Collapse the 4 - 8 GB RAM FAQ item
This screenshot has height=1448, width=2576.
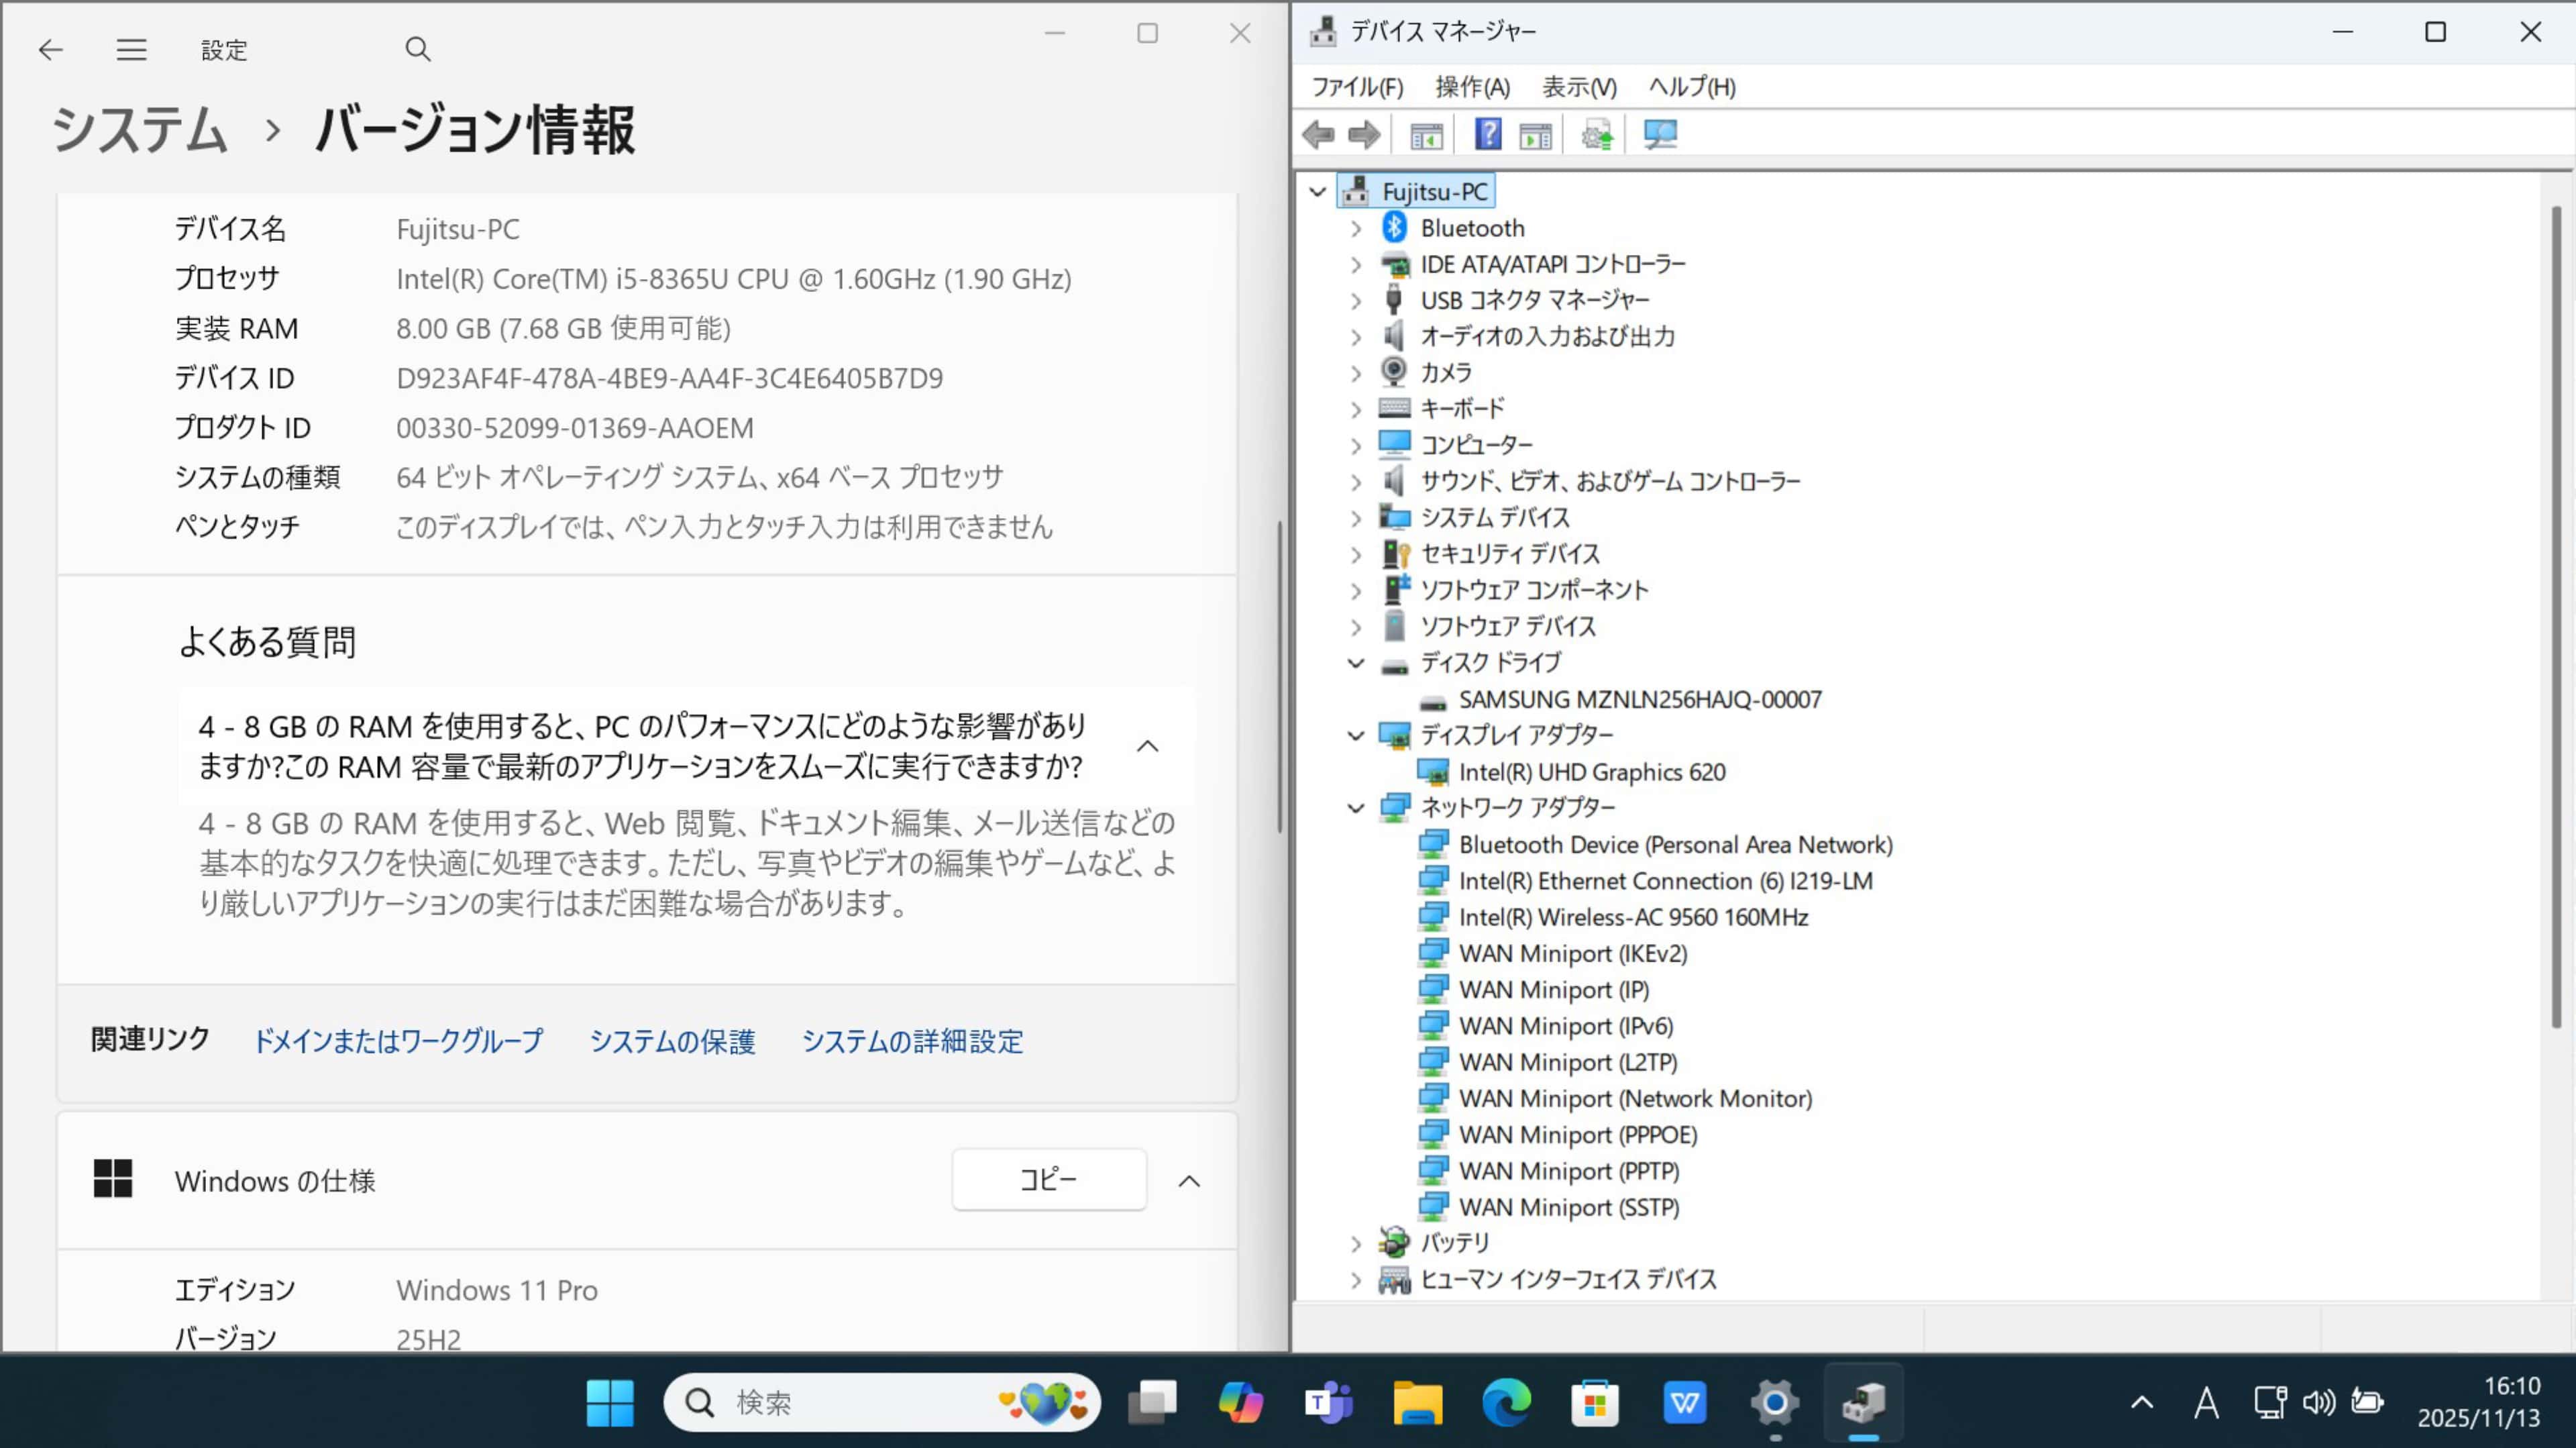pyautogui.click(x=1148, y=746)
